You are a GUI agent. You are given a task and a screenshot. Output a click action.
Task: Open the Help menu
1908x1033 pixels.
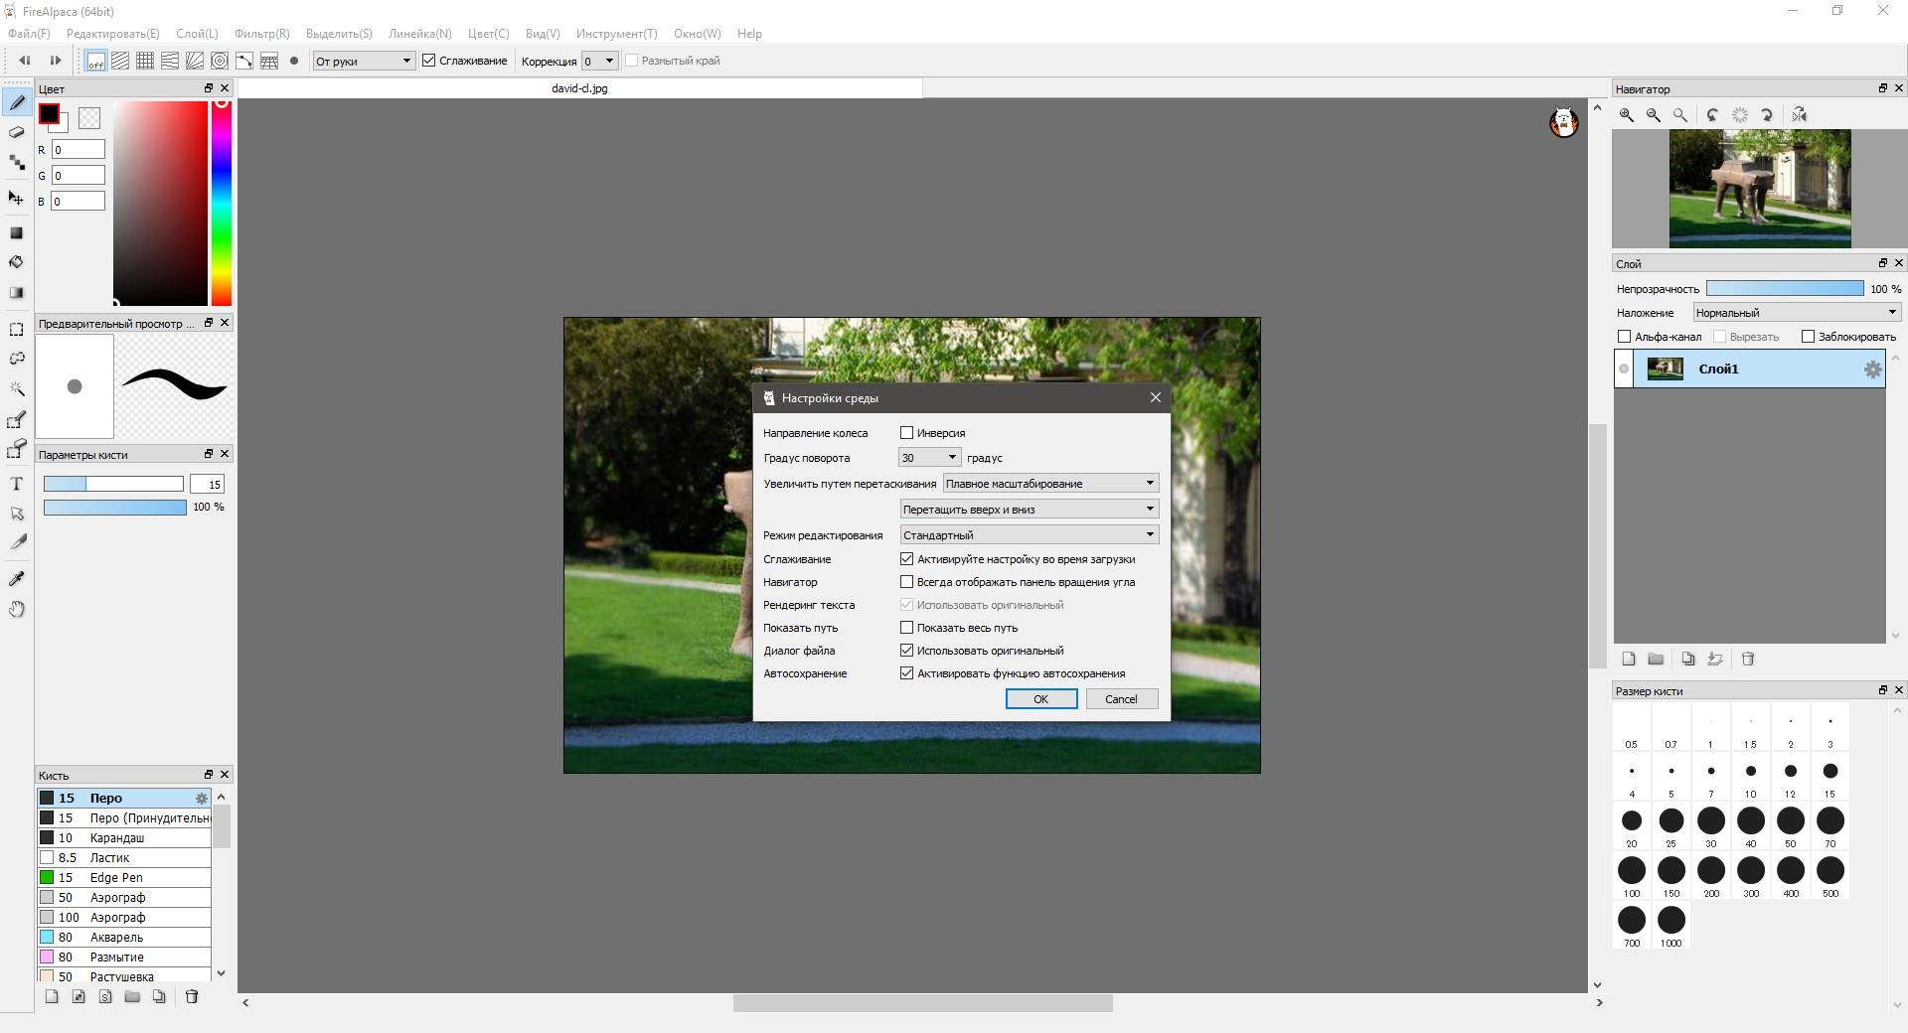pyautogui.click(x=749, y=34)
